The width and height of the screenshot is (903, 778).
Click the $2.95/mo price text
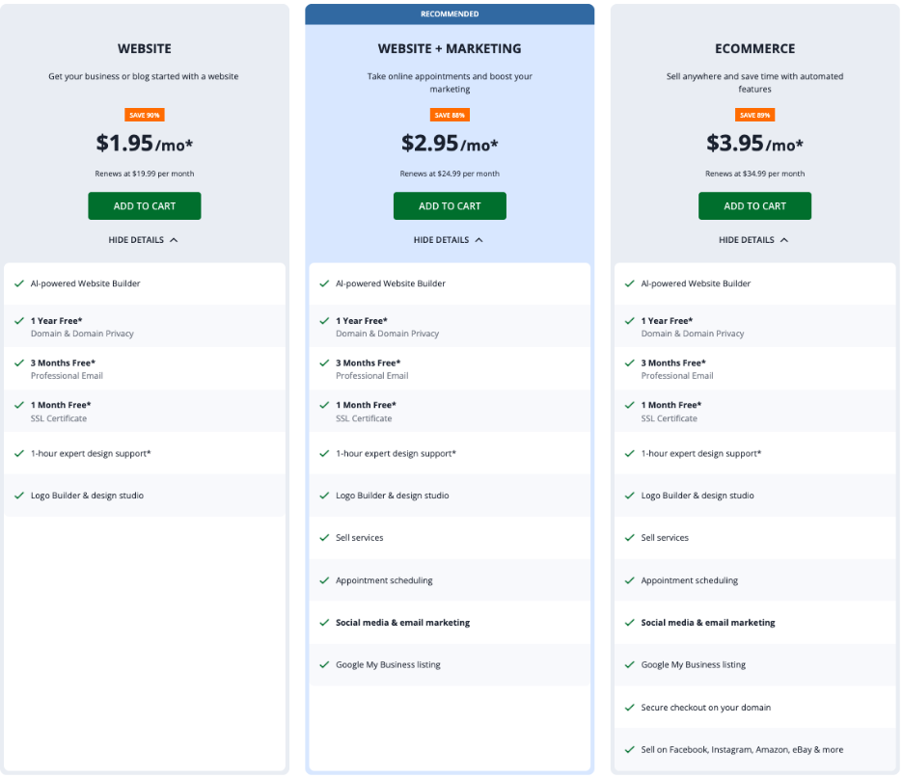click(450, 144)
